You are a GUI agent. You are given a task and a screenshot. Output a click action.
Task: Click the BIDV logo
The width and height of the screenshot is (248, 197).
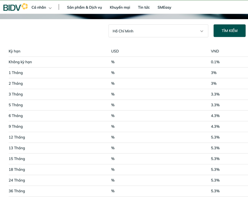click(x=15, y=7)
